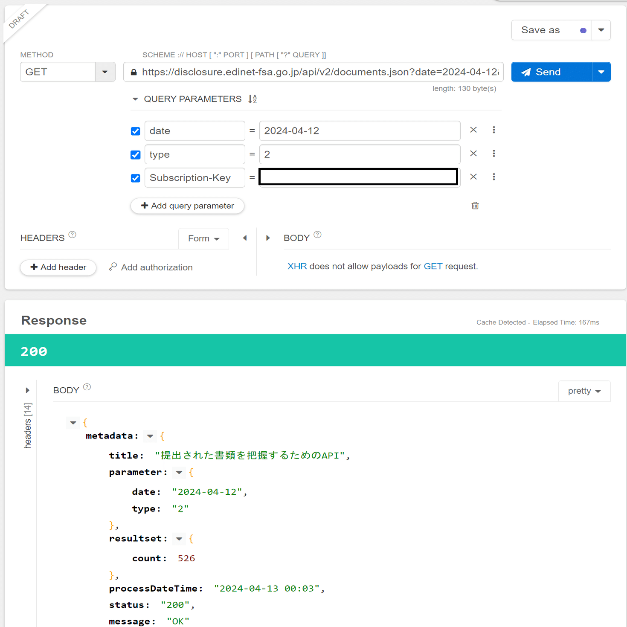Collapse headers panel with left arrow
This screenshot has height=627, width=627.
tap(245, 238)
